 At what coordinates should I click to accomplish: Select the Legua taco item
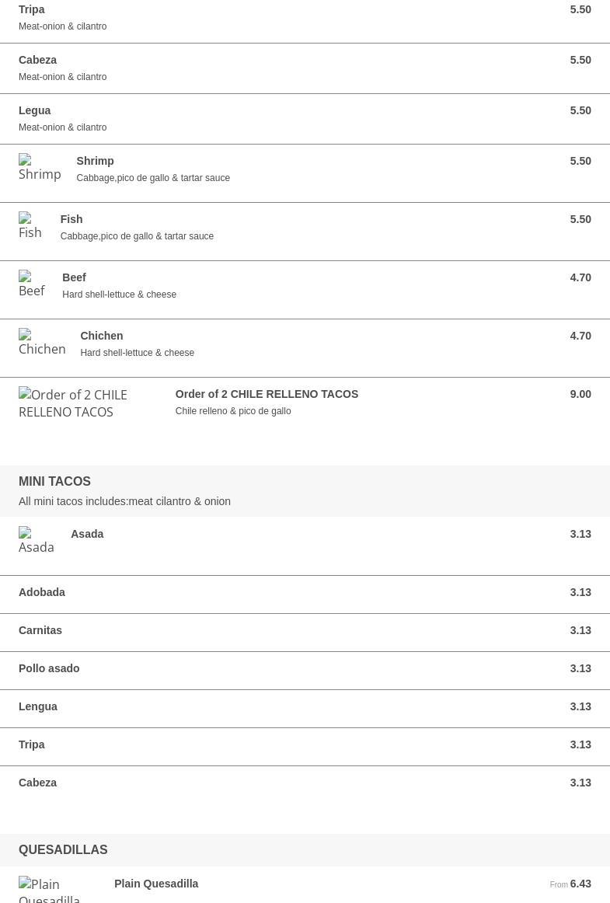pos(35,110)
